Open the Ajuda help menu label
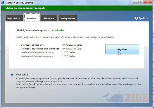154x108 pixels. tap(142, 18)
